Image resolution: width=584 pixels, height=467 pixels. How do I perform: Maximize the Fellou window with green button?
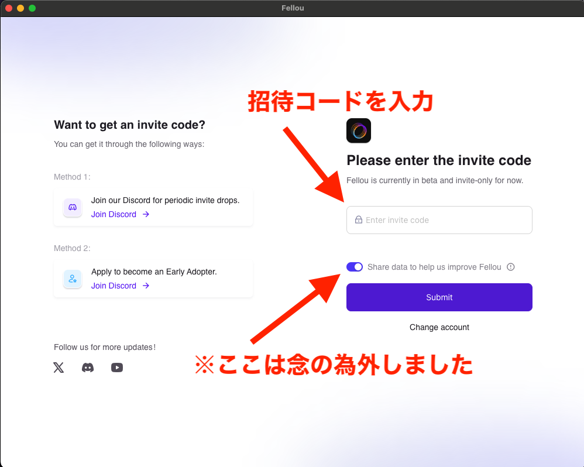32,8
